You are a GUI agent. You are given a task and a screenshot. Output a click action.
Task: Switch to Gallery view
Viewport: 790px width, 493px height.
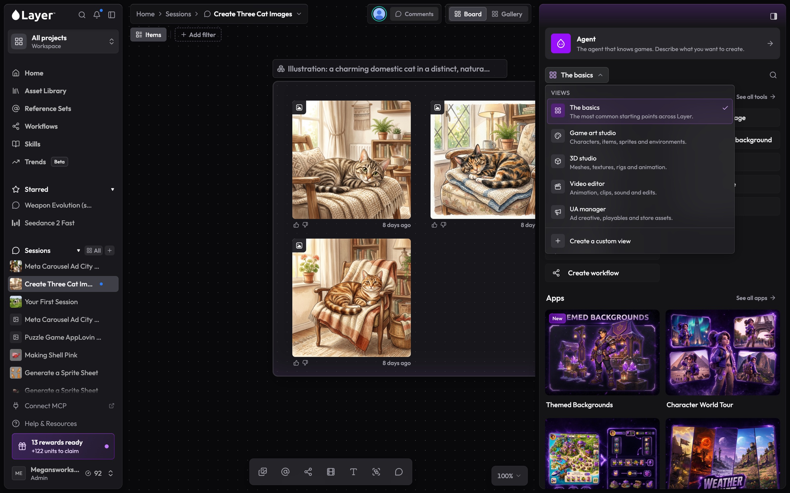pos(507,14)
